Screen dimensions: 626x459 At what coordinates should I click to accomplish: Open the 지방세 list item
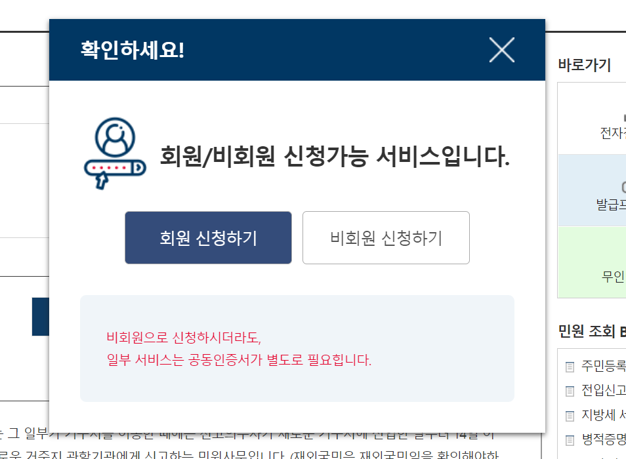click(x=603, y=414)
